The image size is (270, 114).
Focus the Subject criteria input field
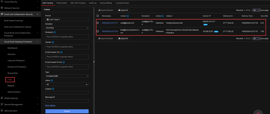67,93
